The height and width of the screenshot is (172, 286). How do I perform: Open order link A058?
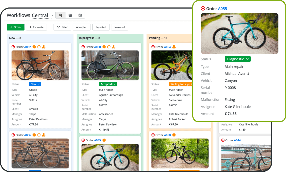point(167,135)
